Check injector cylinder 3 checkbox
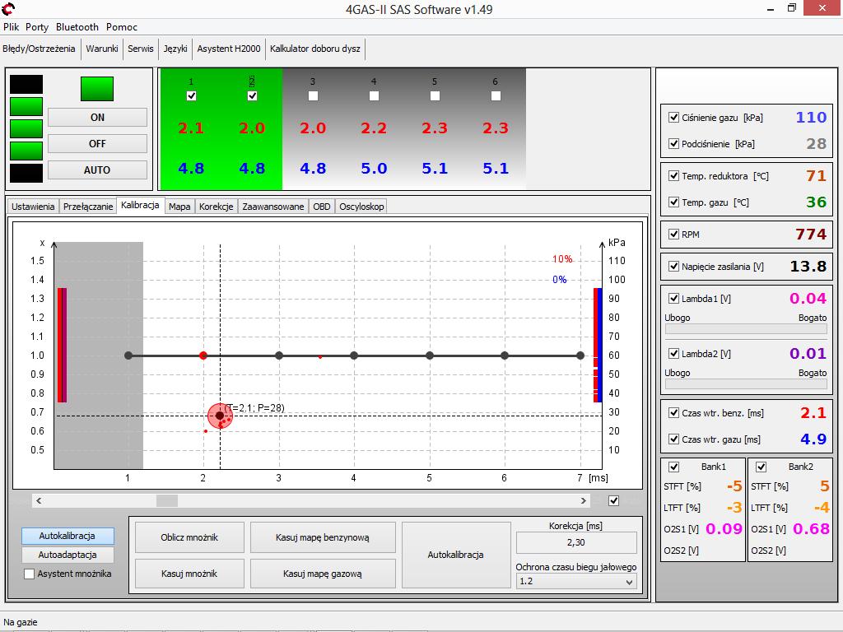This screenshot has width=843, height=632. click(x=313, y=95)
